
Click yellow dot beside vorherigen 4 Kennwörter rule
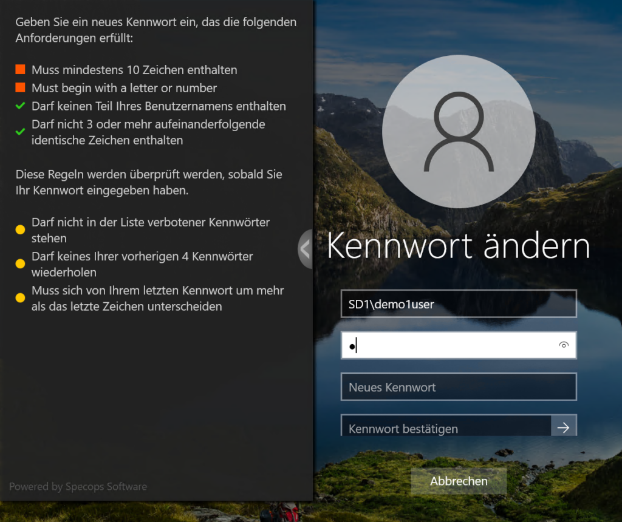(x=20, y=263)
